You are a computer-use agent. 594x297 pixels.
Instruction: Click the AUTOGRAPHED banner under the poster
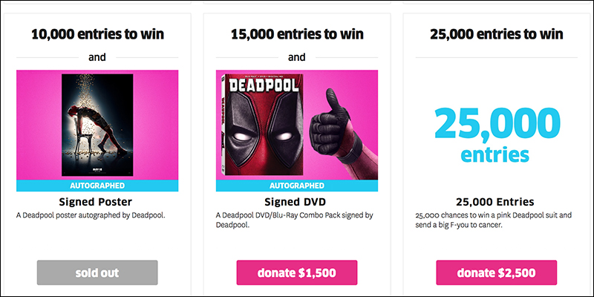97,186
